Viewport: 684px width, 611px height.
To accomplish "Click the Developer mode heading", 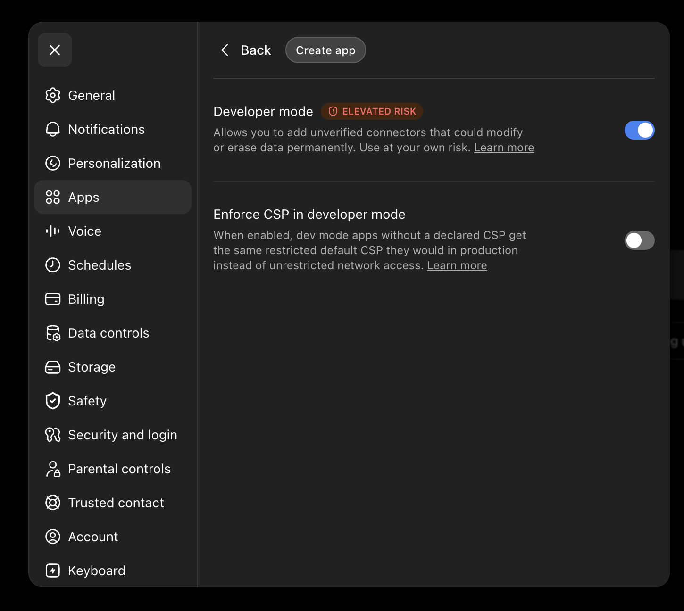I will [263, 111].
